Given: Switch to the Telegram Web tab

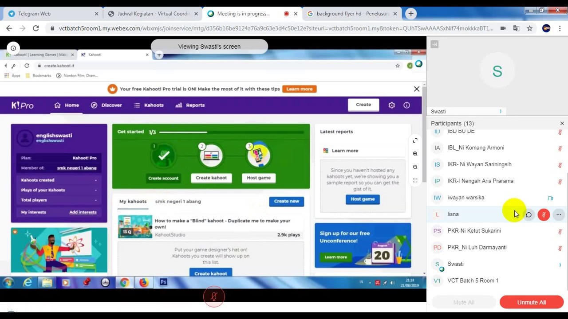Looking at the screenshot, I should pyautogui.click(x=51, y=14).
